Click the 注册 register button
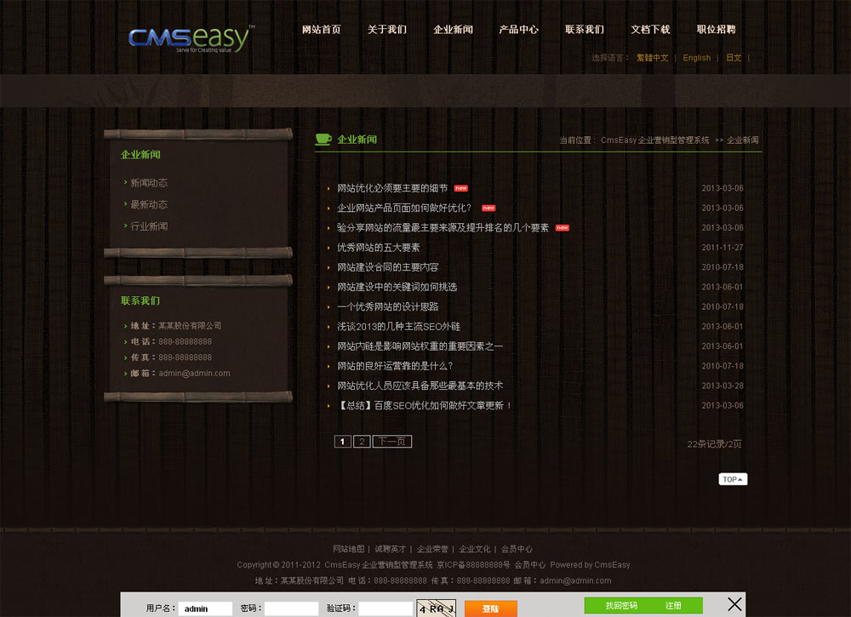The image size is (851, 617). 673,605
